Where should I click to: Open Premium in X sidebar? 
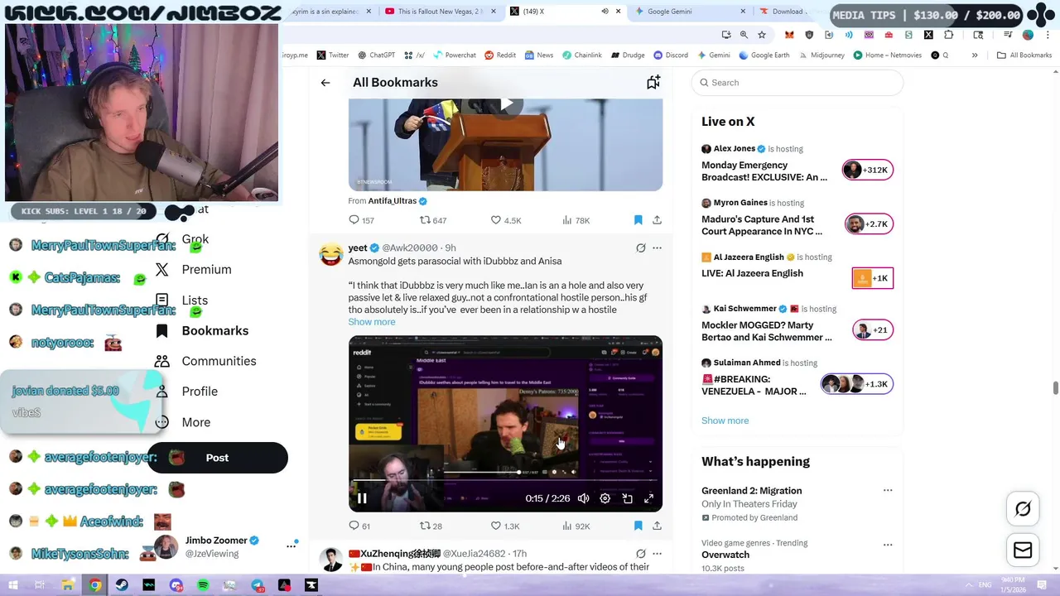(x=194, y=270)
